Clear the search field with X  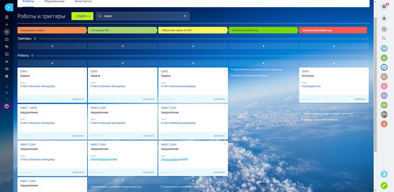(x=185, y=16)
